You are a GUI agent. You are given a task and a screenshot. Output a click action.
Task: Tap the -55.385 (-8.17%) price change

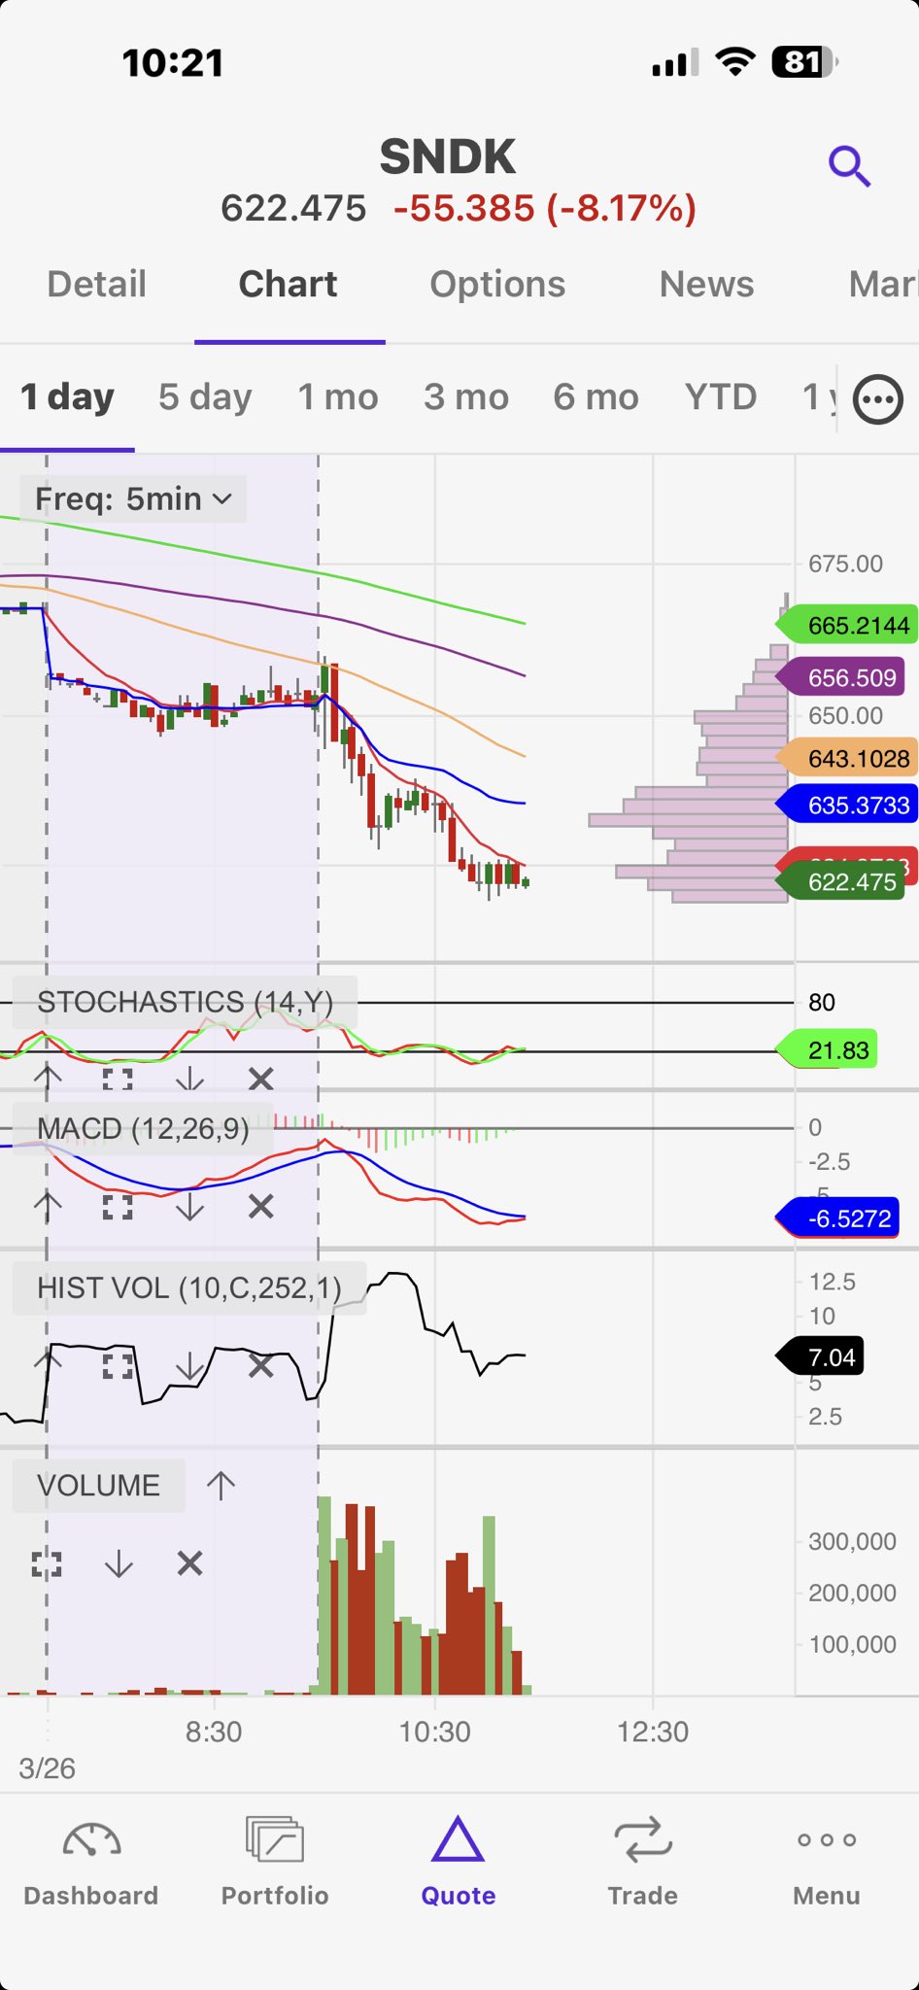[545, 208]
